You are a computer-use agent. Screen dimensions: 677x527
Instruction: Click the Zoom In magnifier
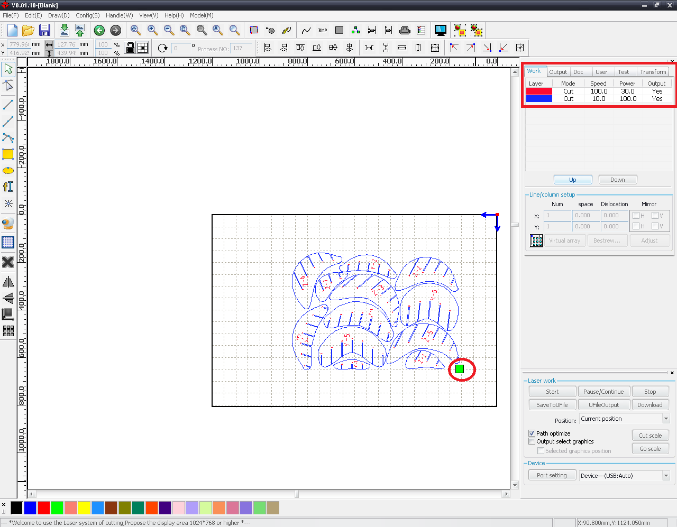tap(152, 30)
